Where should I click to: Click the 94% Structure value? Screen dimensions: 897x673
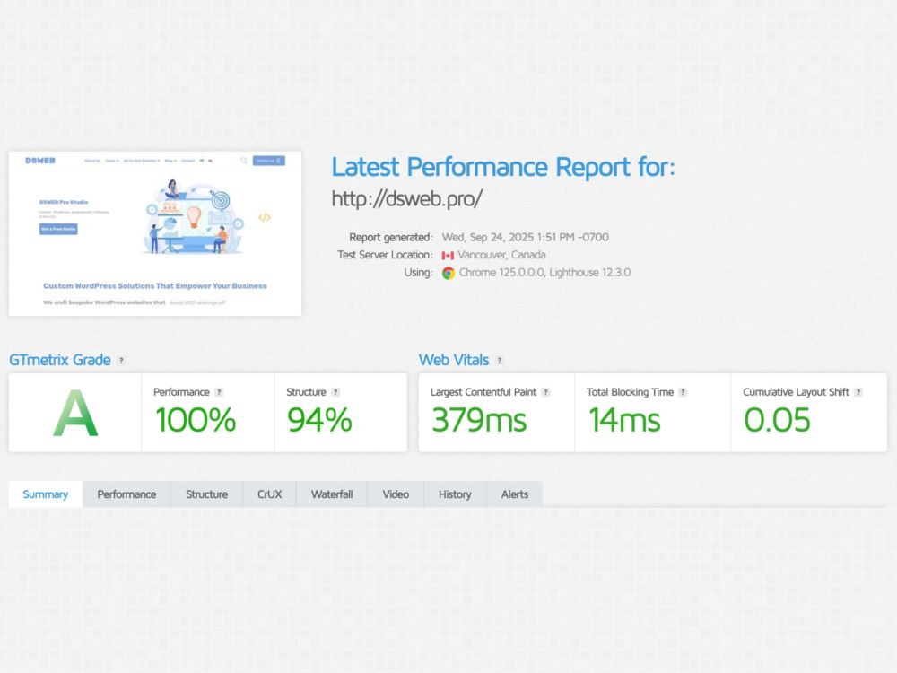click(320, 419)
